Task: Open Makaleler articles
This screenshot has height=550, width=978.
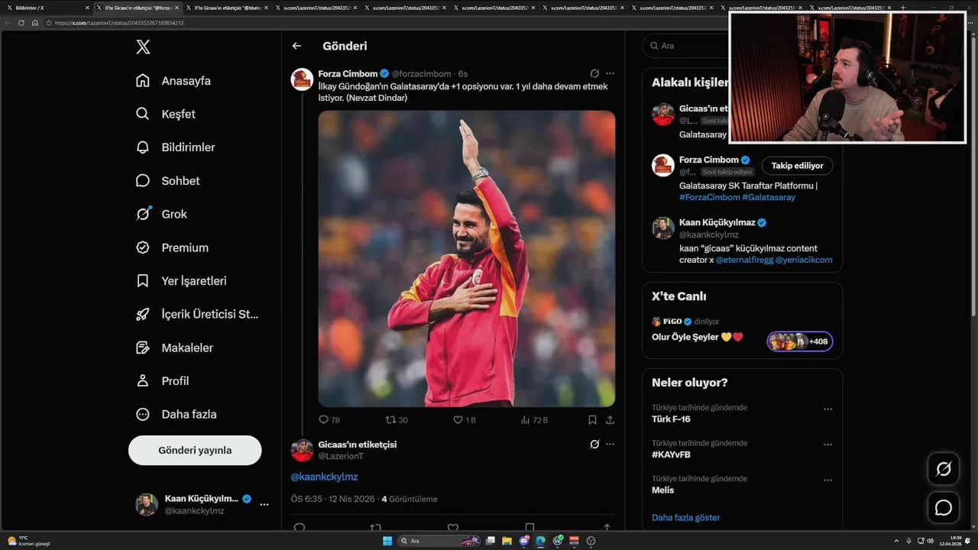Action: click(174, 348)
